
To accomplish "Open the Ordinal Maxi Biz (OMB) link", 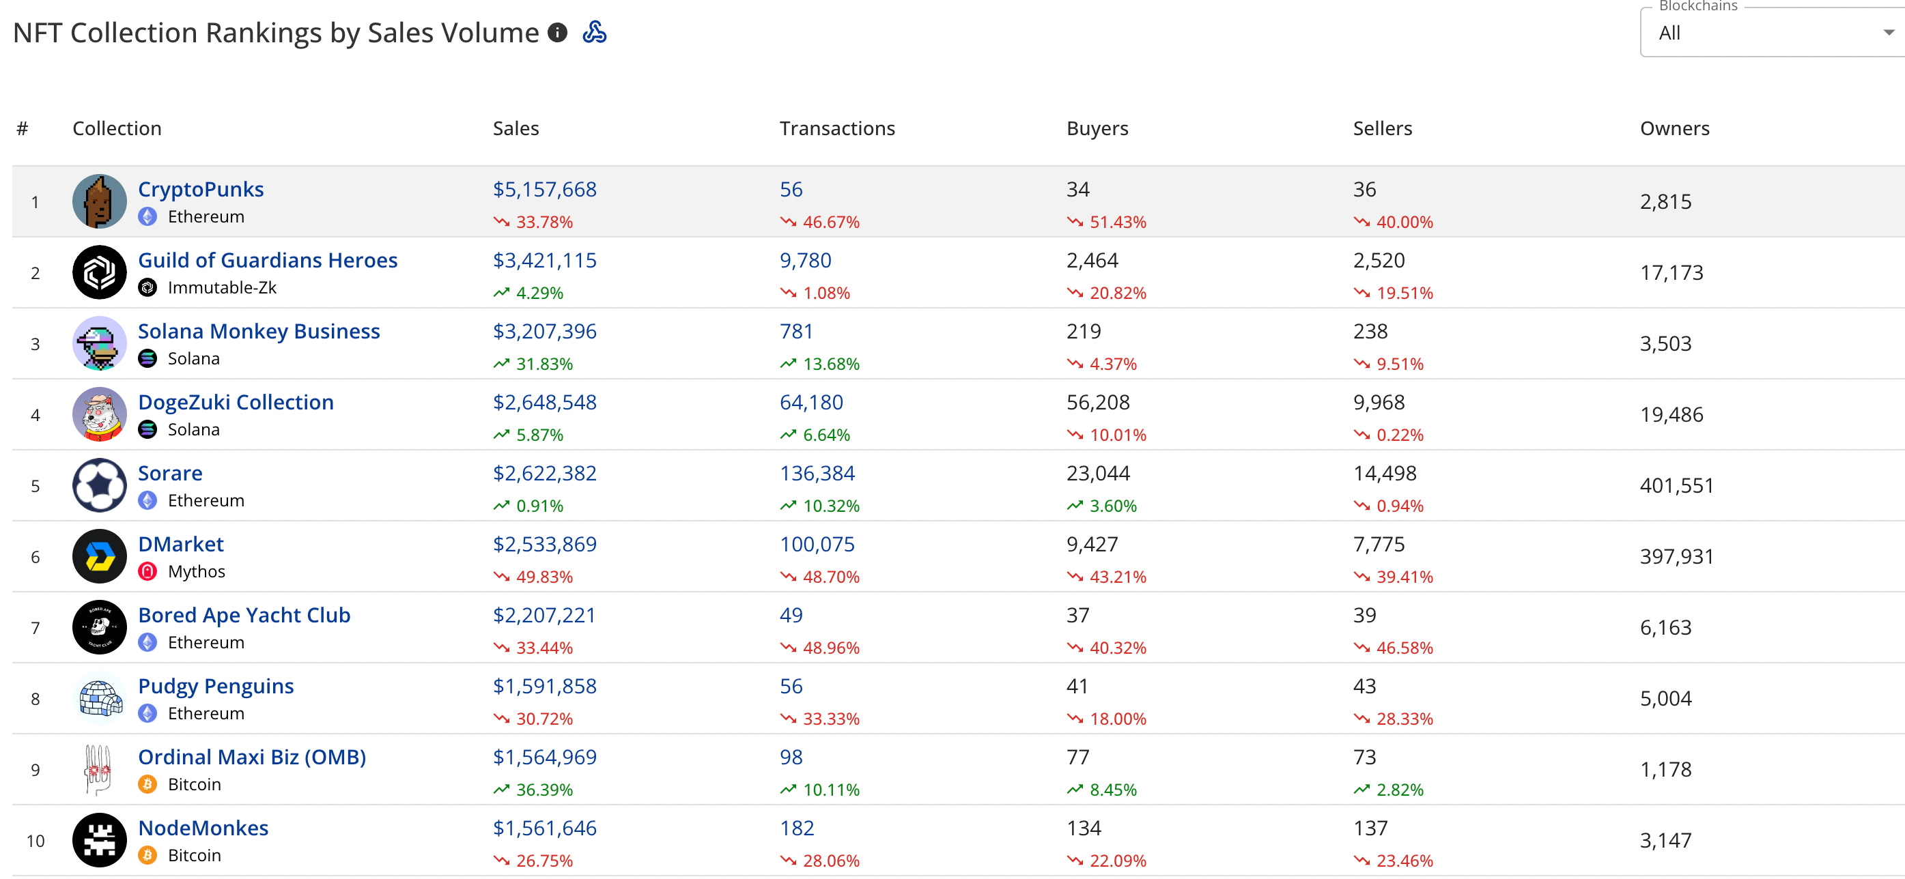I will pyautogui.click(x=251, y=757).
